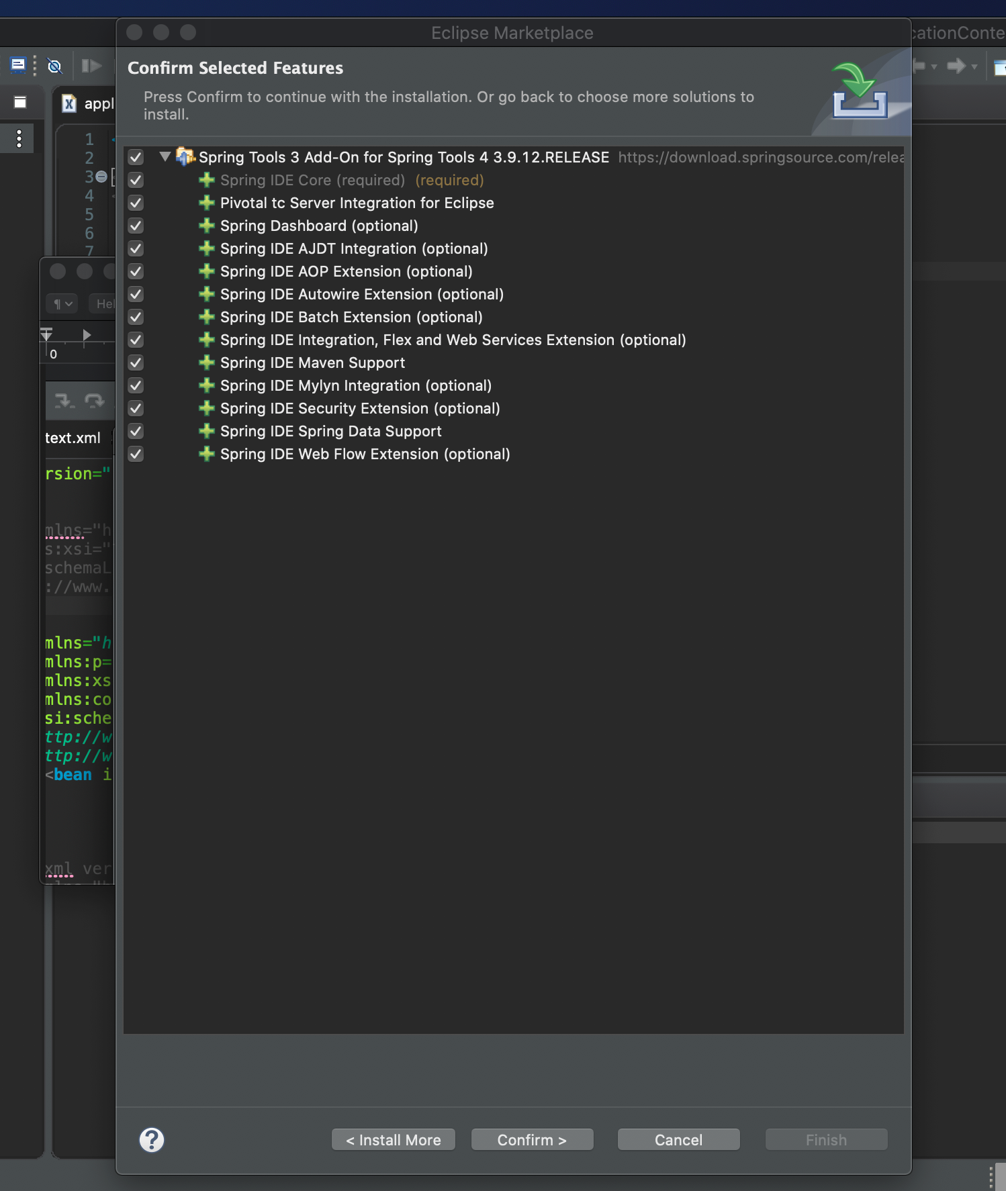Open the Console icon in Eclipse toolbar
Image resolution: width=1006 pixels, height=1191 pixels.
coord(18,65)
